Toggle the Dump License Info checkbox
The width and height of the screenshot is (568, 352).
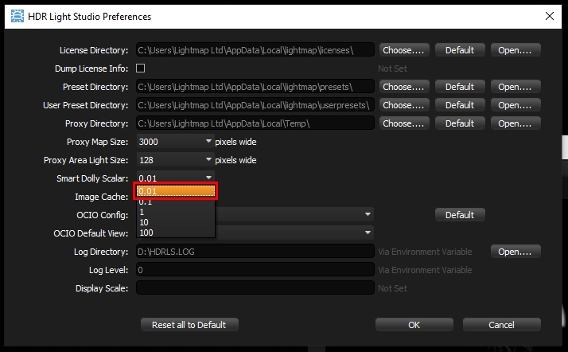click(x=141, y=68)
